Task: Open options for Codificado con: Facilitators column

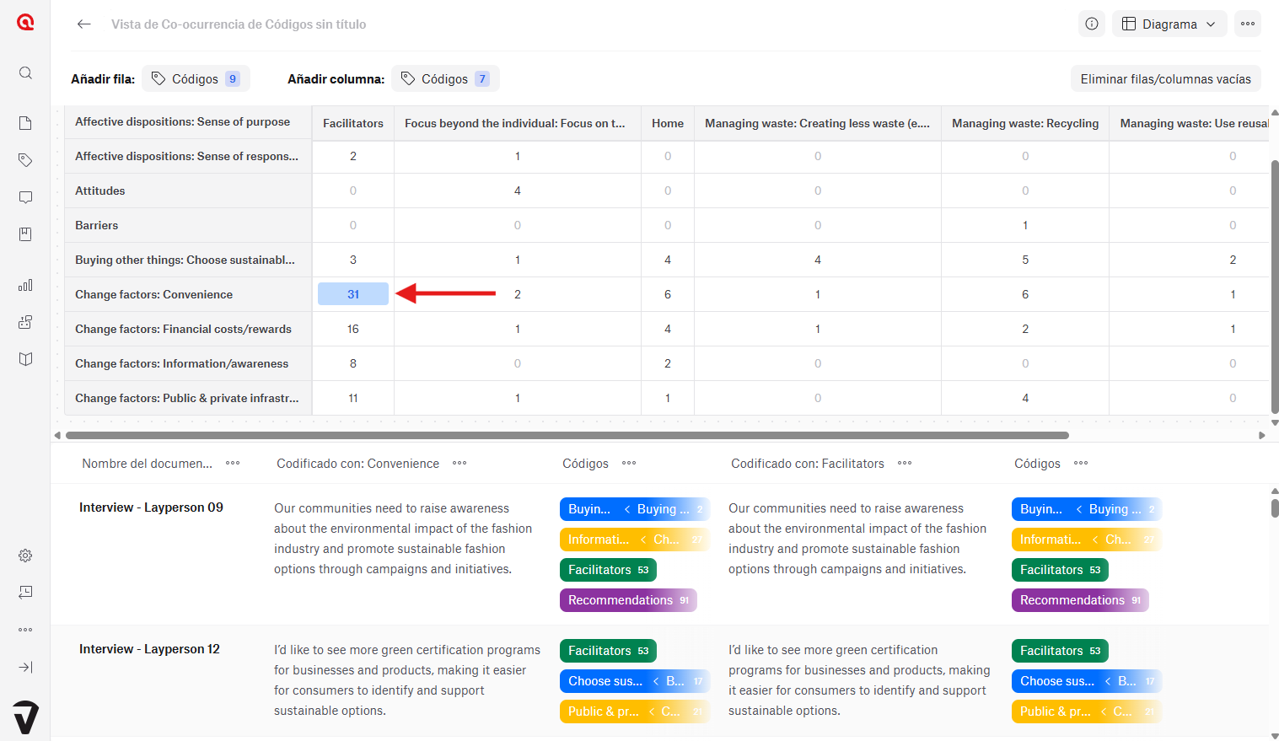Action: pyautogui.click(x=905, y=463)
